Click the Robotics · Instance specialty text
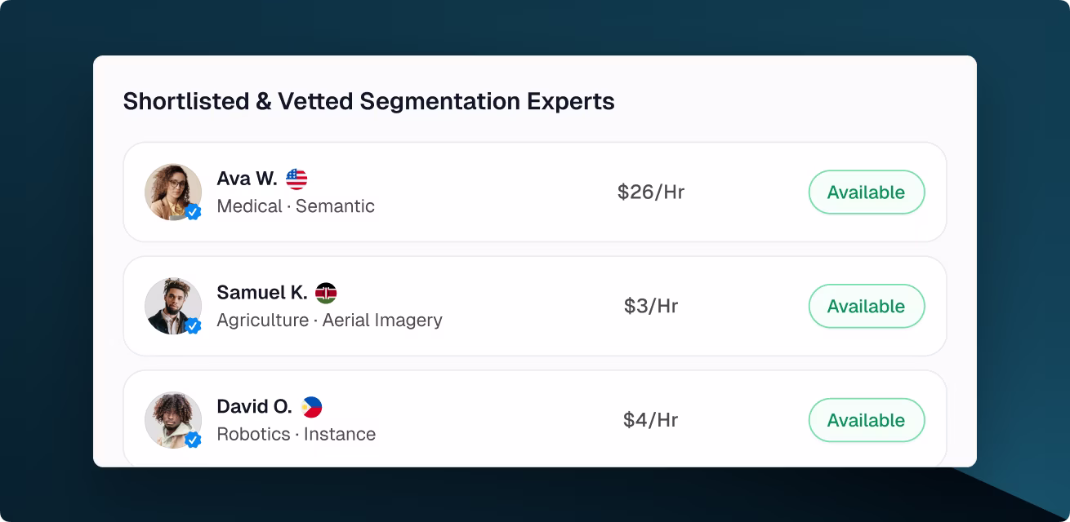The image size is (1070, 522). [x=295, y=435]
